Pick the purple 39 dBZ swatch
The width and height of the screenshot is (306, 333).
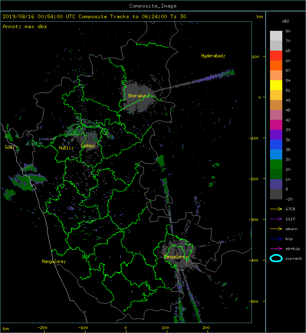pos(276,134)
